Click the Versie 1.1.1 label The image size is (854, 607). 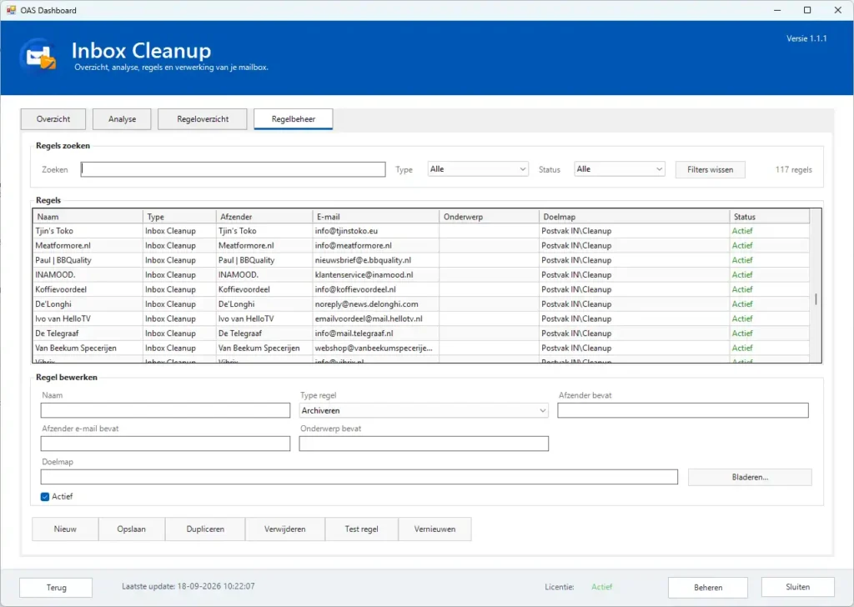(x=806, y=38)
